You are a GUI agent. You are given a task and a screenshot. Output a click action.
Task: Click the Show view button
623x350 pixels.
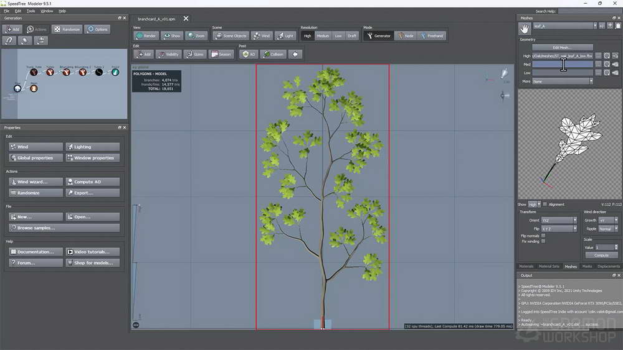point(172,35)
